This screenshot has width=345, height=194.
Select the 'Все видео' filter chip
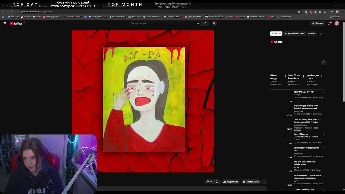click(x=276, y=34)
